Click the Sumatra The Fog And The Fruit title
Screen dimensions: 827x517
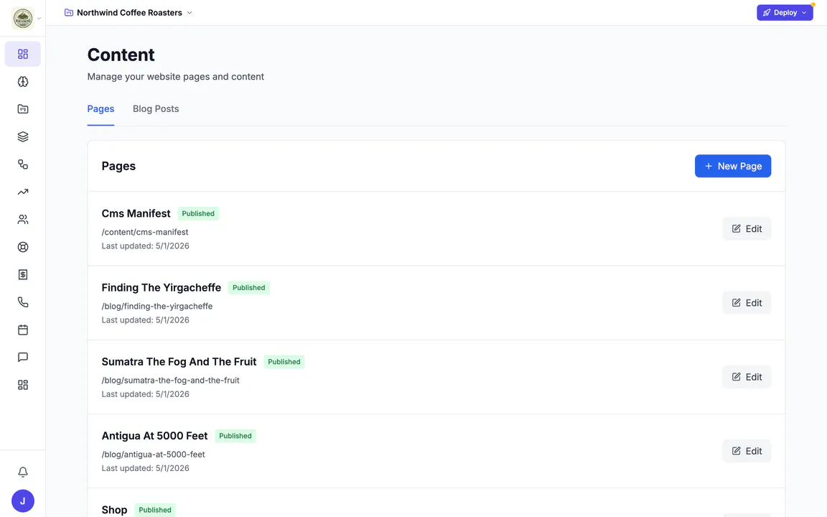(179, 361)
